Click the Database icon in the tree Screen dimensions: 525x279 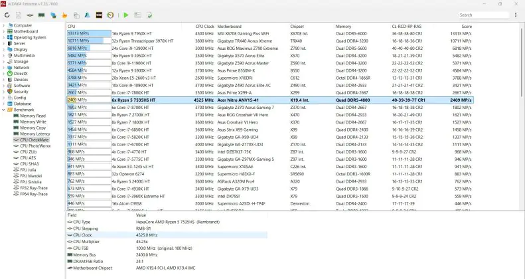[10, 104]
